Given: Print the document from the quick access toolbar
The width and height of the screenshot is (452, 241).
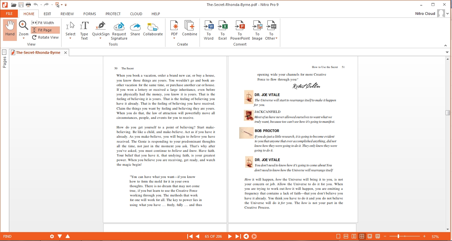Looking at the screenshot, I should [x=28, y=5].
